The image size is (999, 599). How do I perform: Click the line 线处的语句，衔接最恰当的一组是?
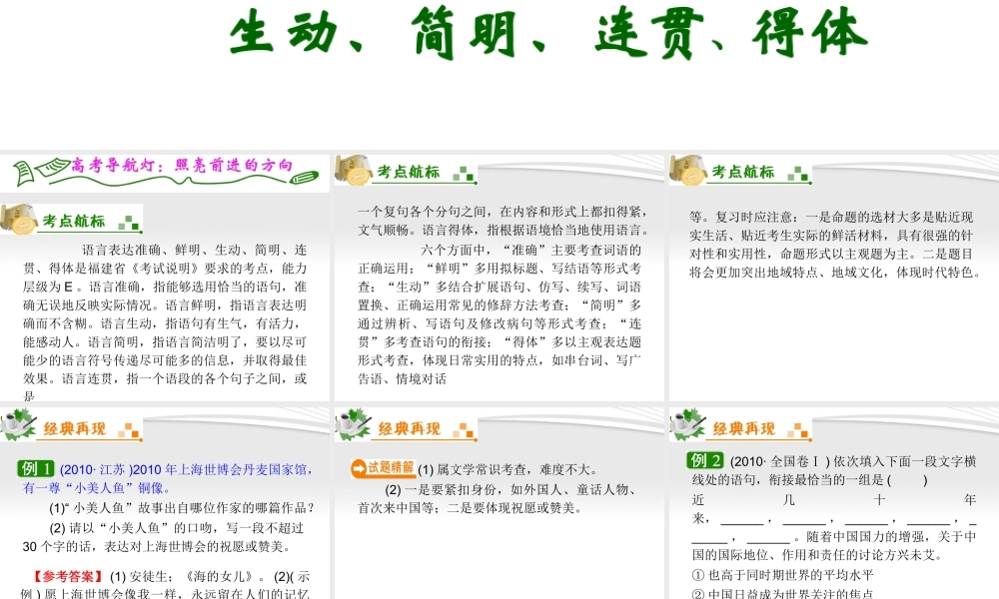(810, 480)
